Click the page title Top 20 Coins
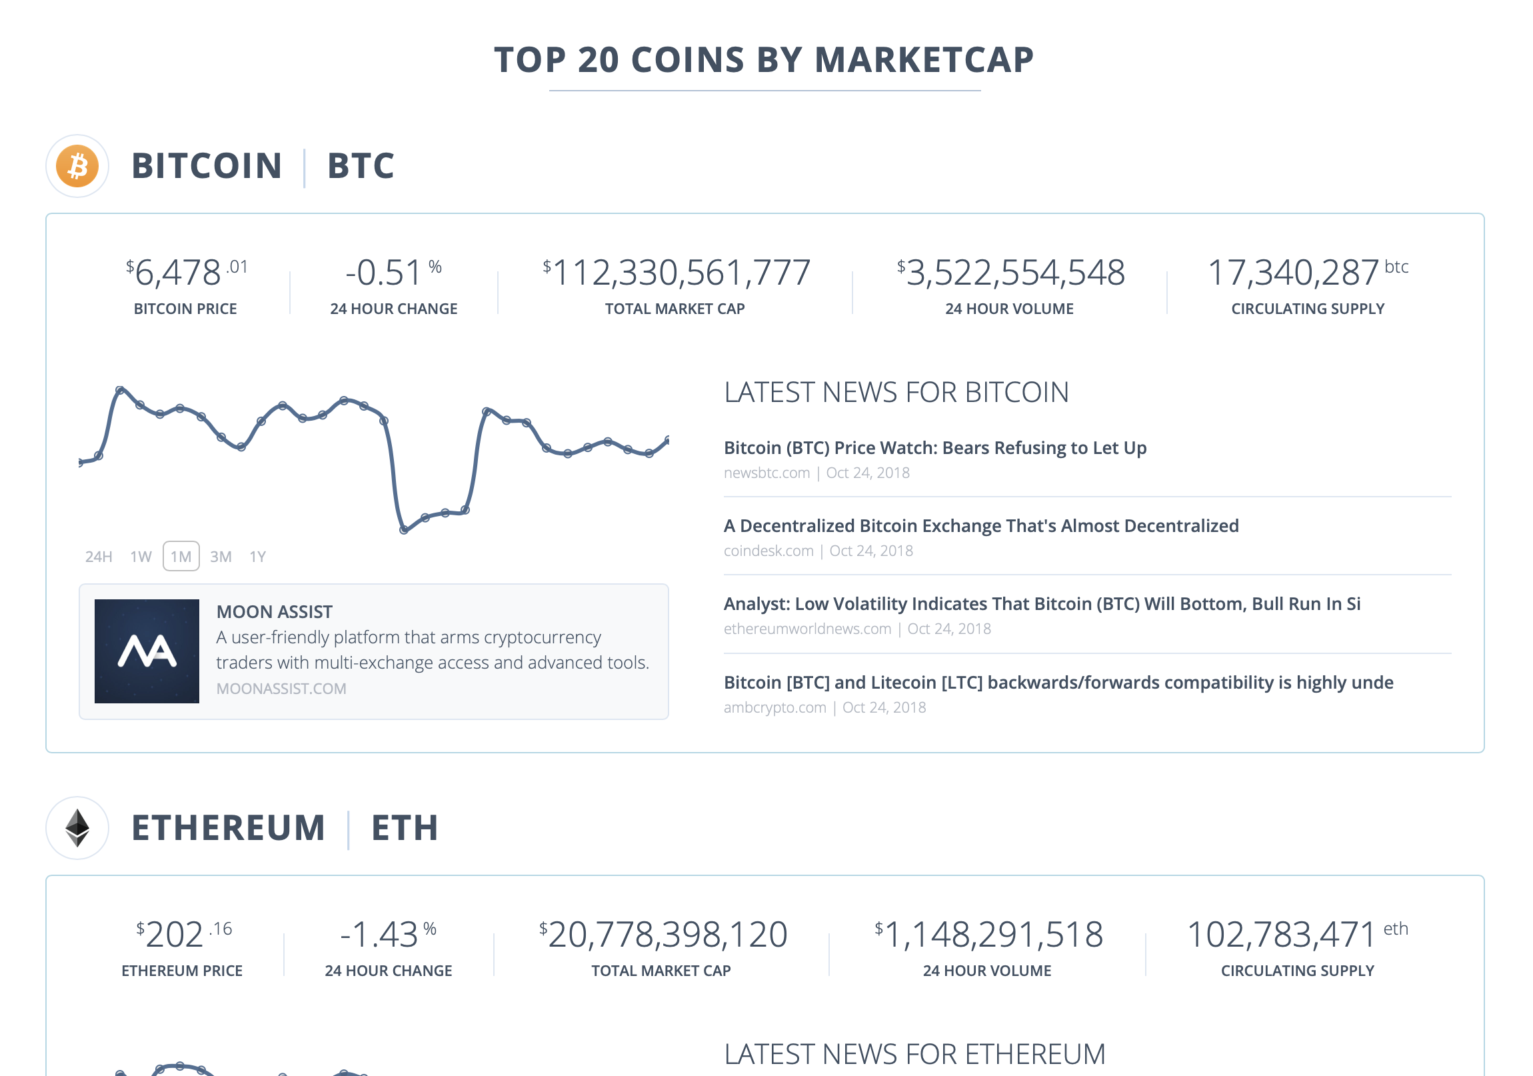Image resolution: width=1533 pixels, height=1076 pixels. 765,60
